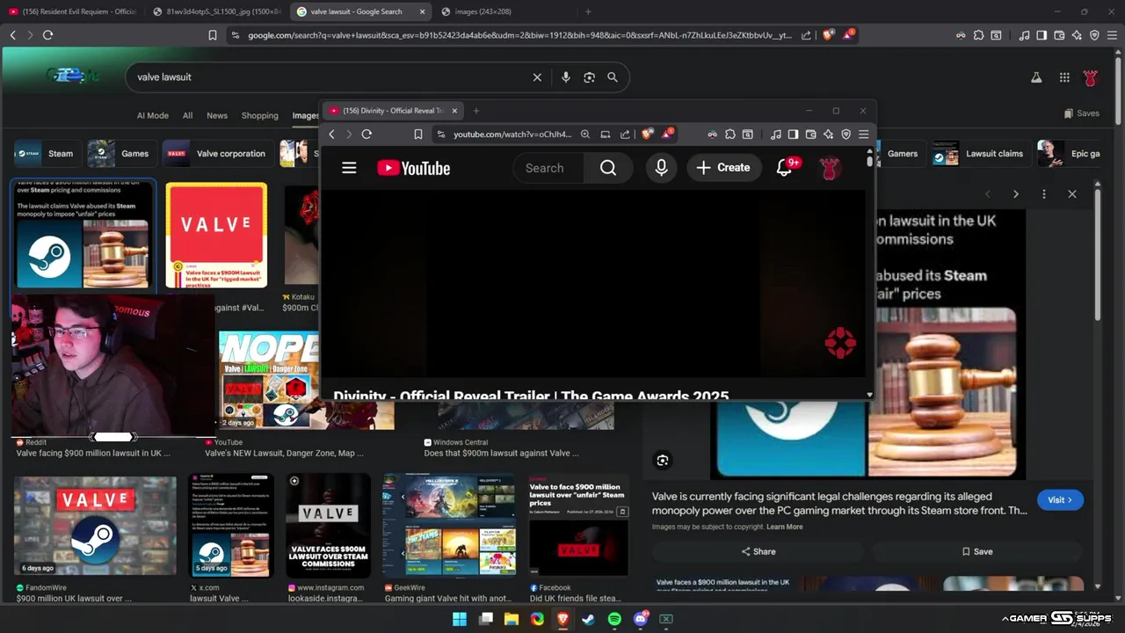1125x633 pixels.
Task: Go back in the main browser window
Action: click(x=12, y=35)
